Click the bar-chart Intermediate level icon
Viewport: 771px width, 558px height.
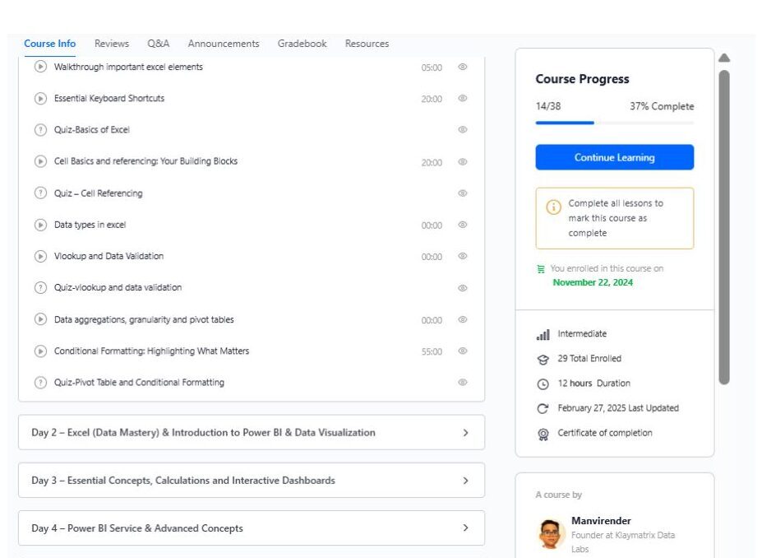tap(542, 335)
